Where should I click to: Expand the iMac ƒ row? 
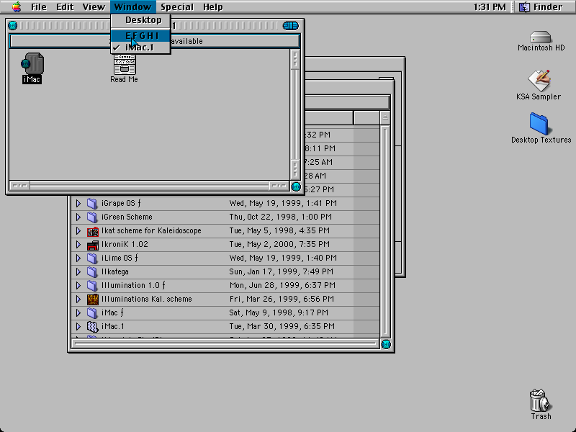(x=78, y=312)
